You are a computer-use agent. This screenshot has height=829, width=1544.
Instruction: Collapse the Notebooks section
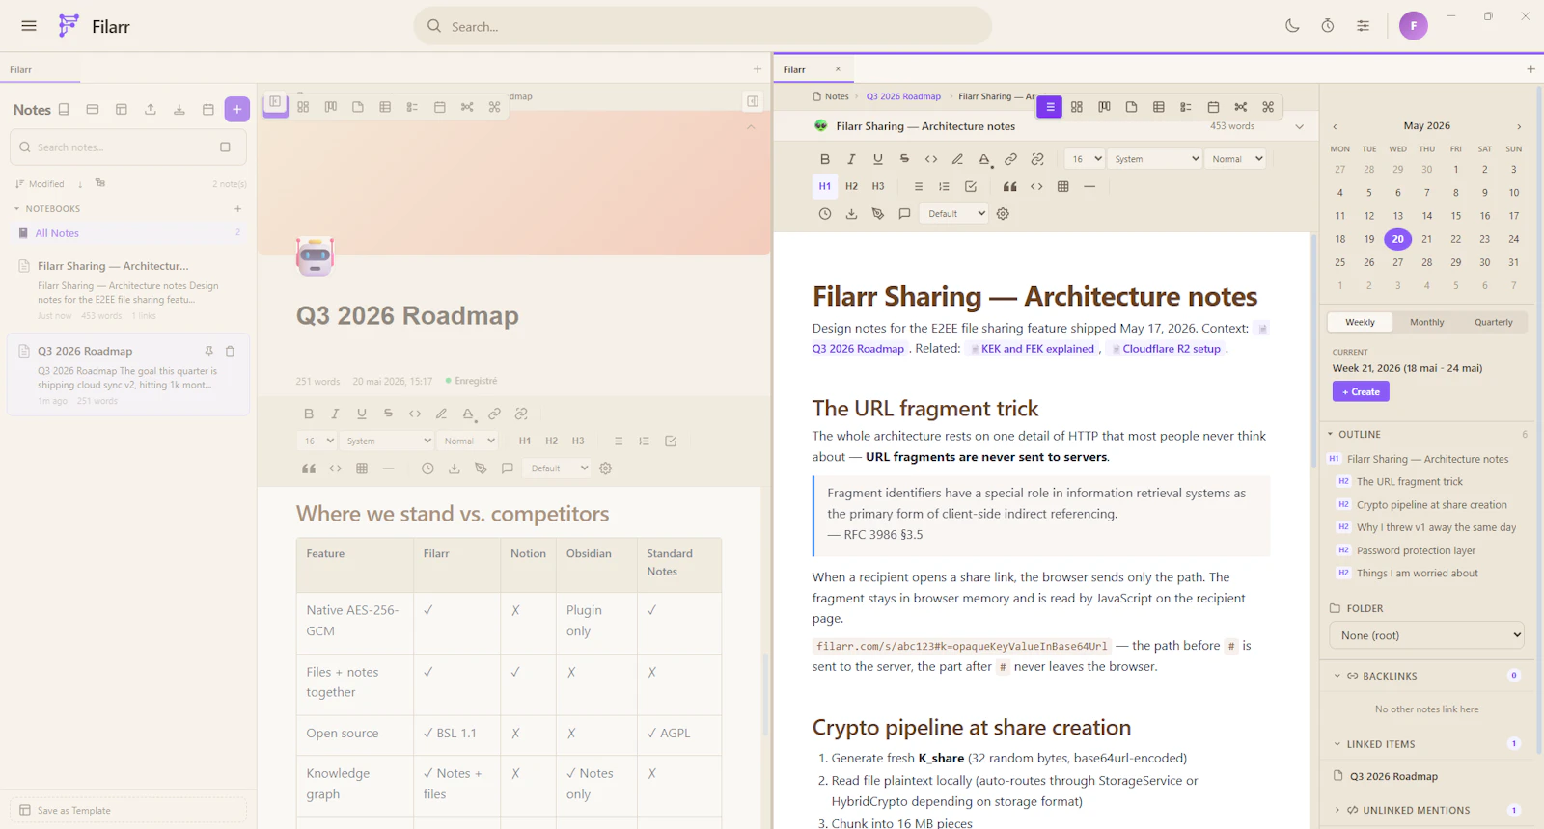tap(16, 208)
